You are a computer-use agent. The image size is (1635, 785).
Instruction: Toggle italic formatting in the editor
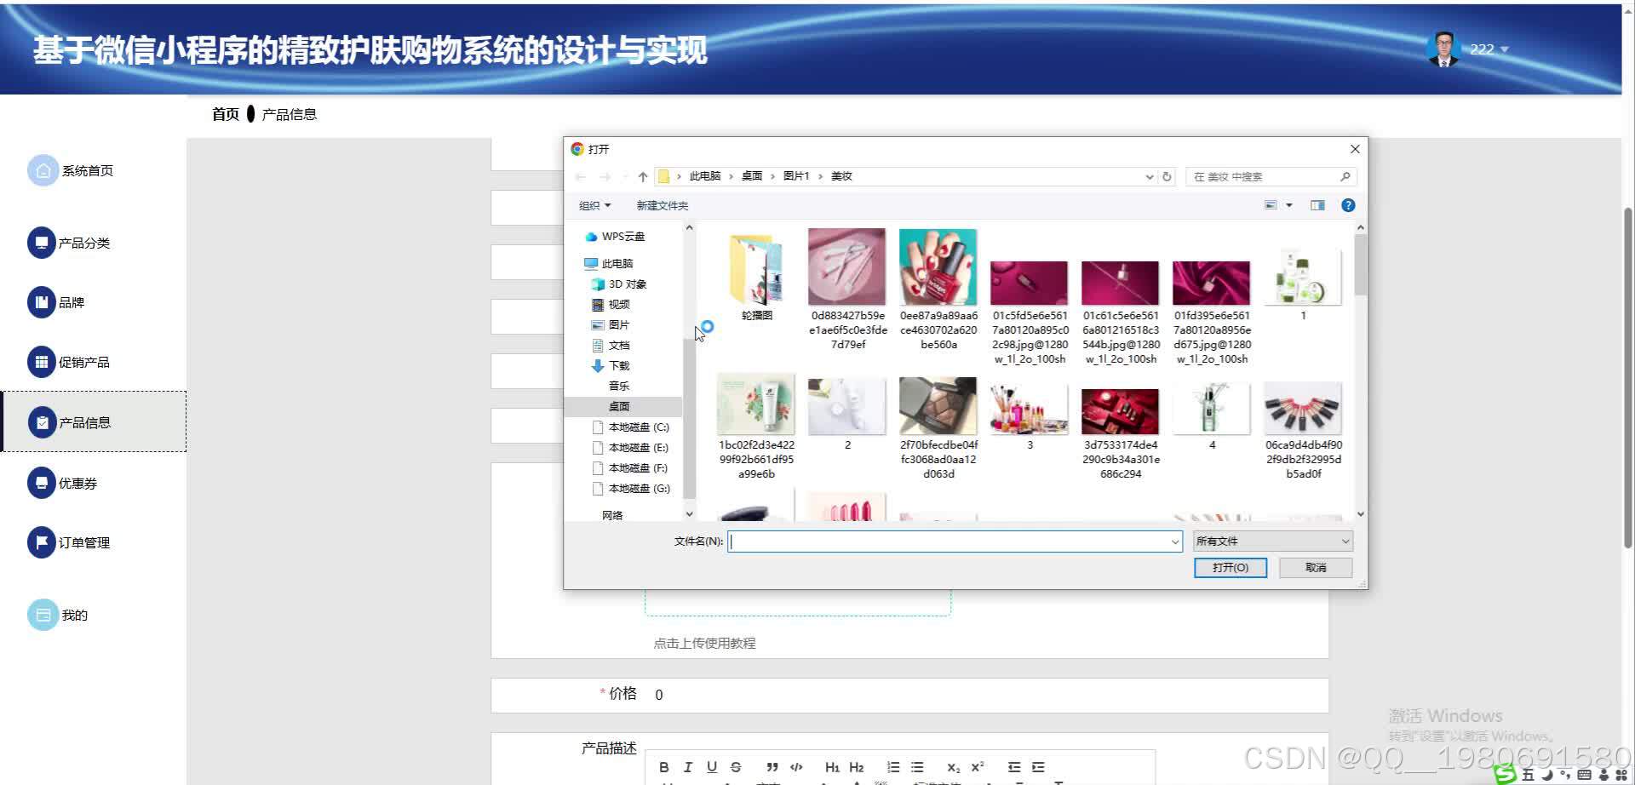pyautogui.click(x=688, y=766)
